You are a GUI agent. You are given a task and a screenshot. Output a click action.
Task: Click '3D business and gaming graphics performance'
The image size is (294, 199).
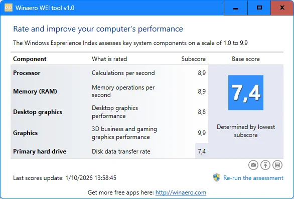pyautogui.click(x=124, y=133)
